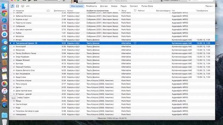Select the track Темный Учитель
The height and width of the screenshot is (125, 223).
tap(23, 67)
